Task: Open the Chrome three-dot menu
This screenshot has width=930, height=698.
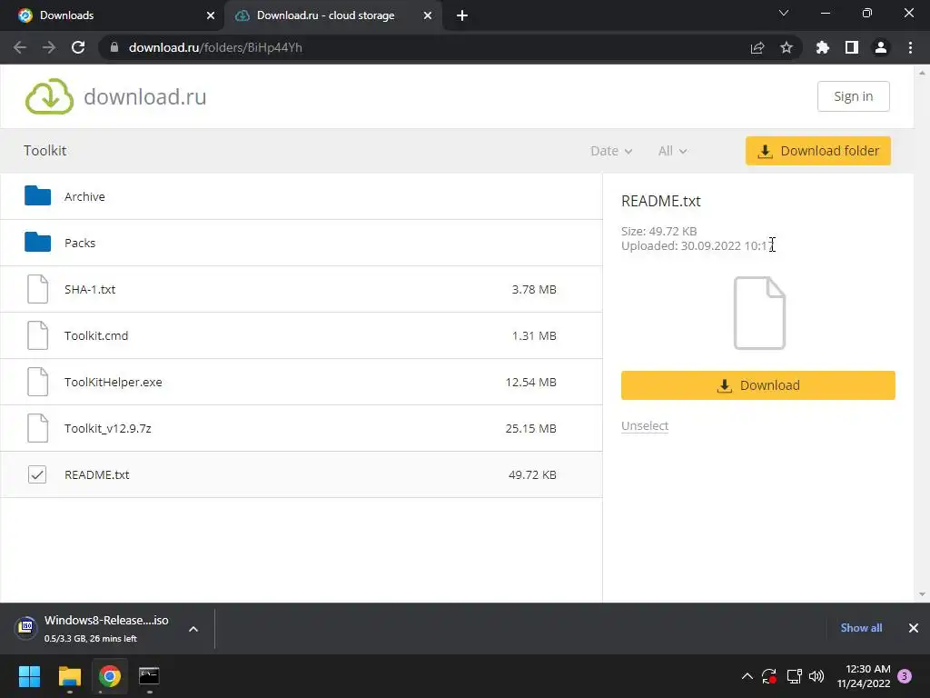Action: click(x=910, y=47)
